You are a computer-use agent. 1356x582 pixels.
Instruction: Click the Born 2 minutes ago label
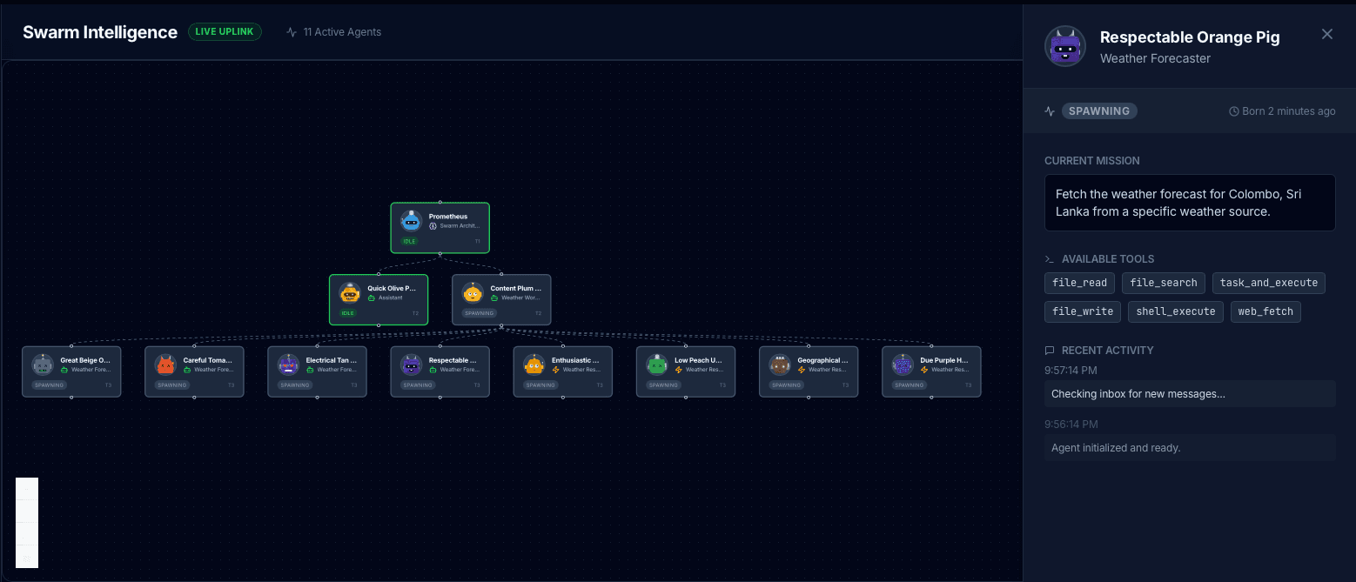point(1289,111)
